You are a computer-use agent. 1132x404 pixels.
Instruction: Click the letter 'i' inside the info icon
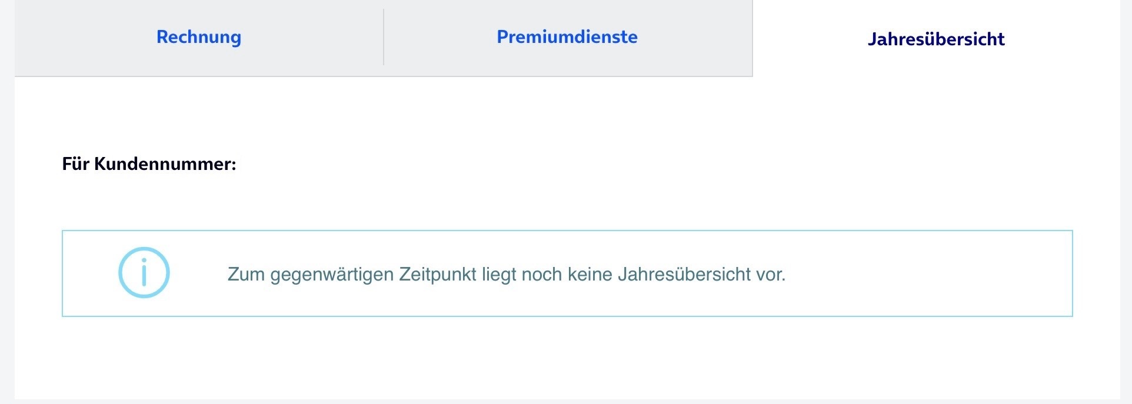[144, 272]
